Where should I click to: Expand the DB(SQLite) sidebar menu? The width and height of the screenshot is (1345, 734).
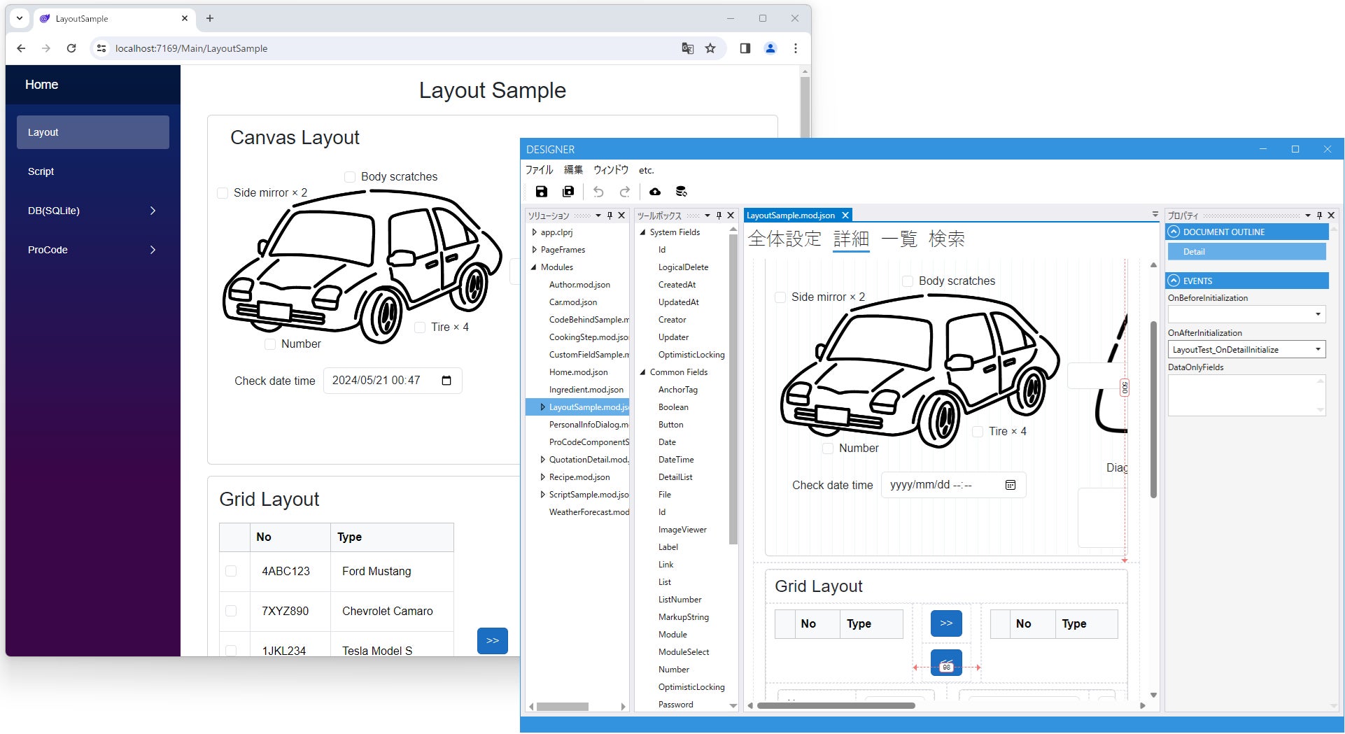coord(92,211)
